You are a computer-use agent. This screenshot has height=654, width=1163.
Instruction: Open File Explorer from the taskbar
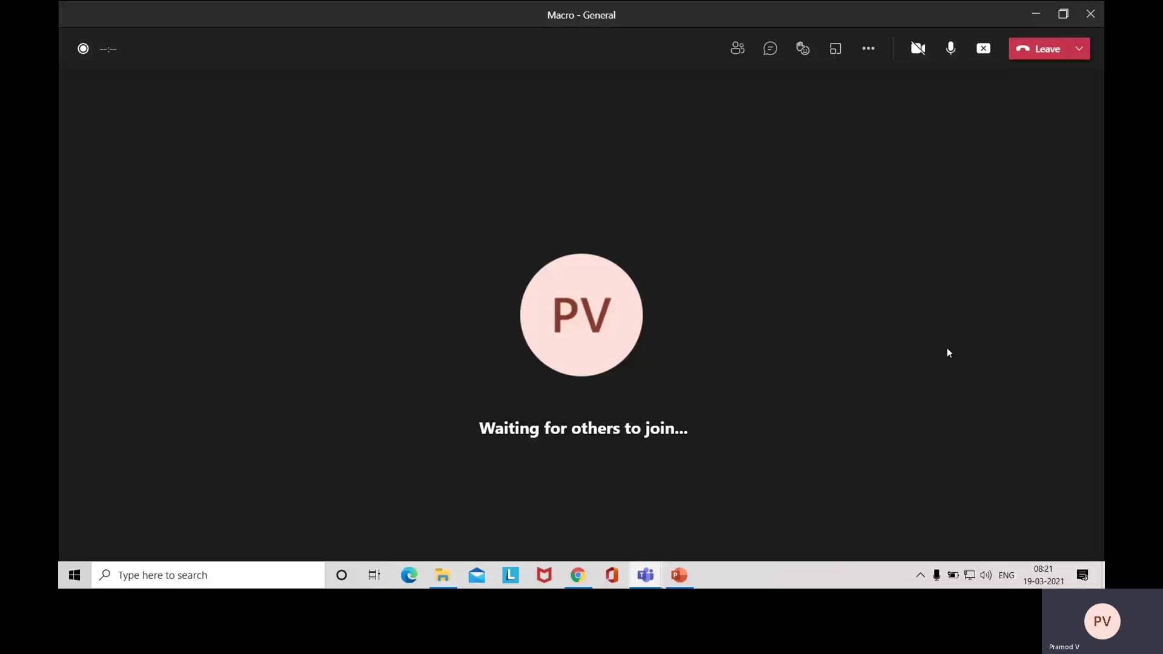point(443,575)
